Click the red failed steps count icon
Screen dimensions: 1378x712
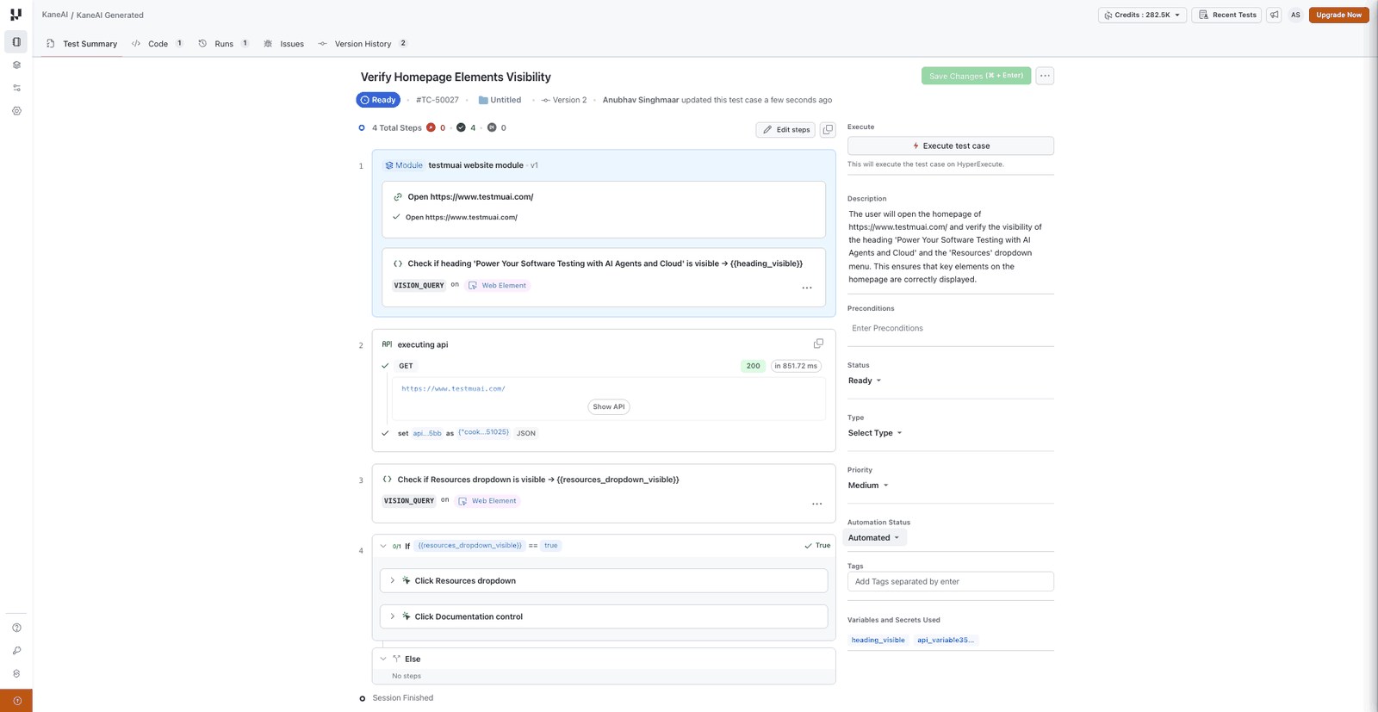click(x=431, y=127)
